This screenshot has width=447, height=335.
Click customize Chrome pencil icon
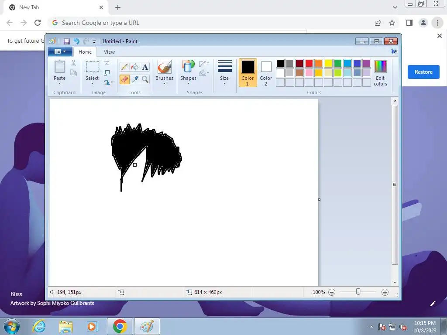click(x=433, y=304)
